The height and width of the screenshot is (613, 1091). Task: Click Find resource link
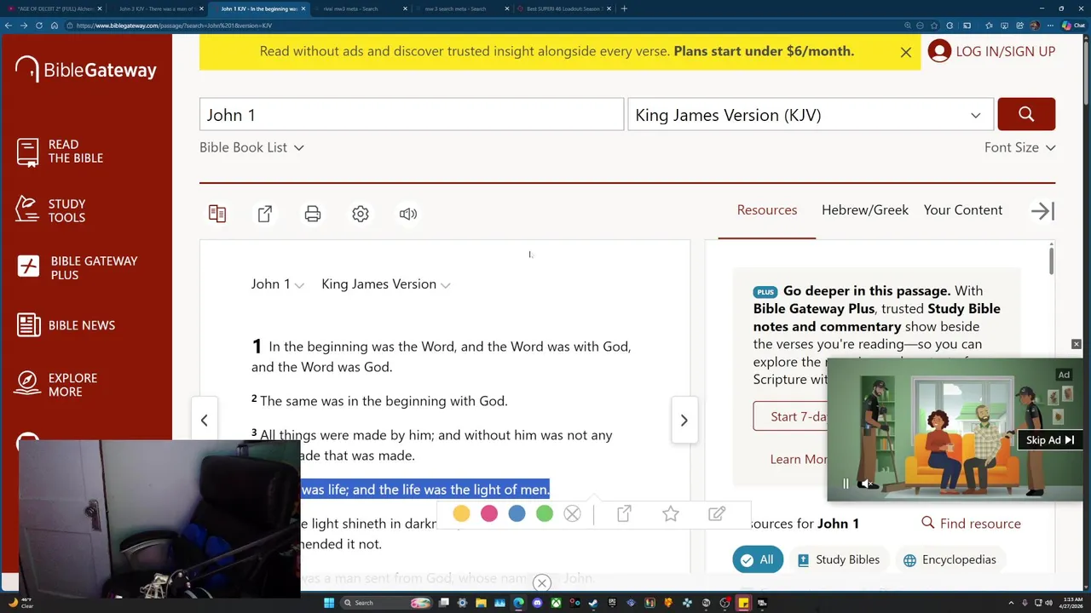(971, 524)
